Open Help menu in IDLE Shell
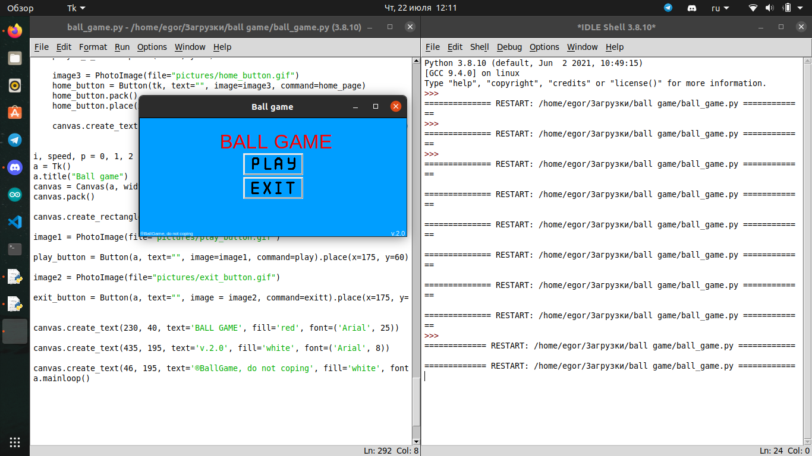This screenshot has width=812, height=456. coord(615,47)
